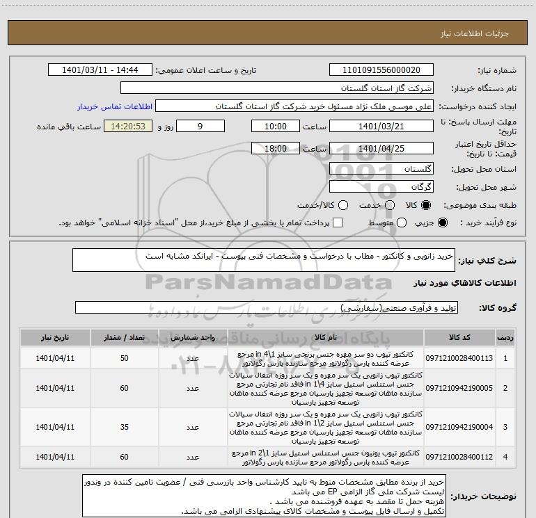
Task: Select the خدمت radio button
Action: (390, 205)
